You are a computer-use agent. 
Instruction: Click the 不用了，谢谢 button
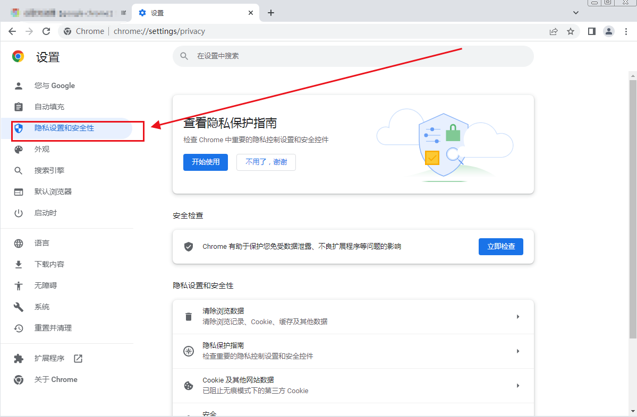[x=266, y=162]
